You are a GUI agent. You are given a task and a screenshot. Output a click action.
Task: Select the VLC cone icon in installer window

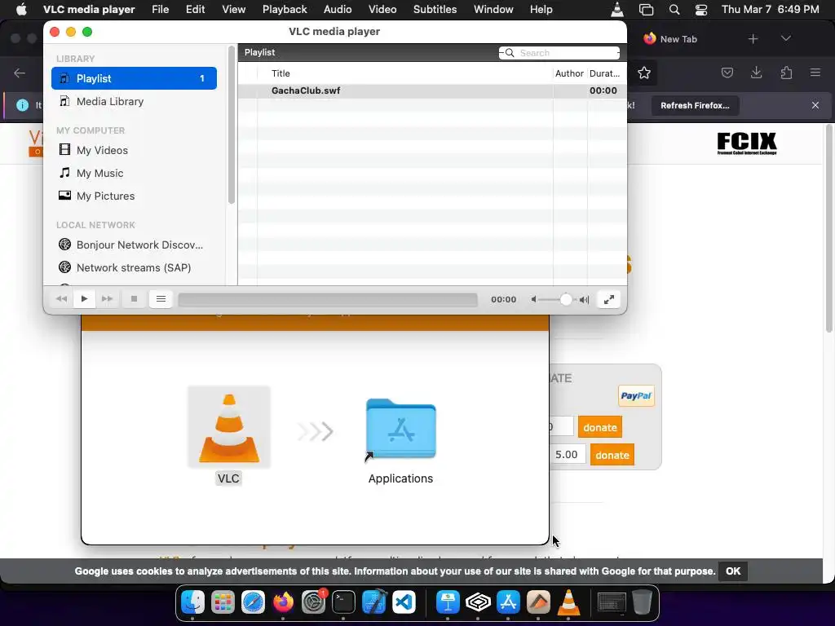pyautogui.click(x=229, y=427)
